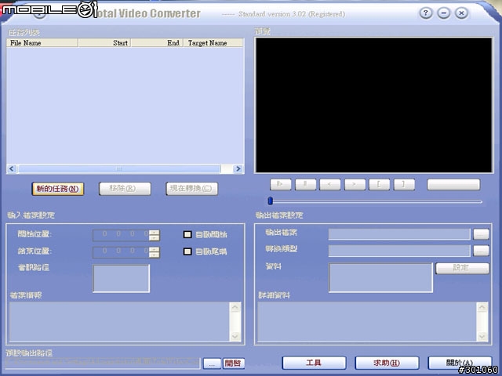Click the help question mark icon
The image size is (502, 376).
[x=425, y=13]
